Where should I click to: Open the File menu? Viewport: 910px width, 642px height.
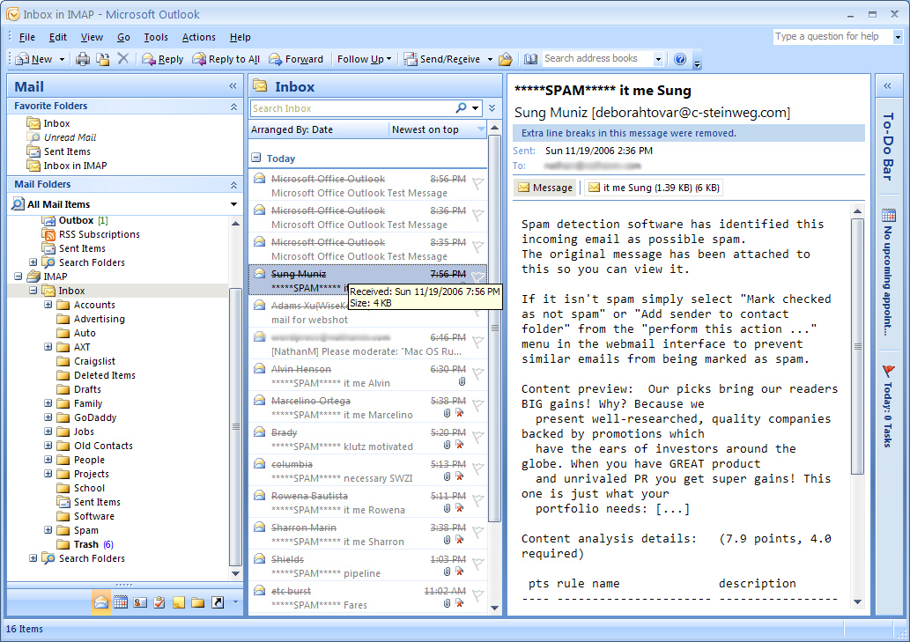(26, 37)
